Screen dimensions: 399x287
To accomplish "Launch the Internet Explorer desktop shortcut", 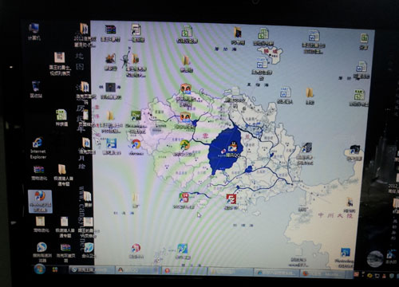I will 38,148.
